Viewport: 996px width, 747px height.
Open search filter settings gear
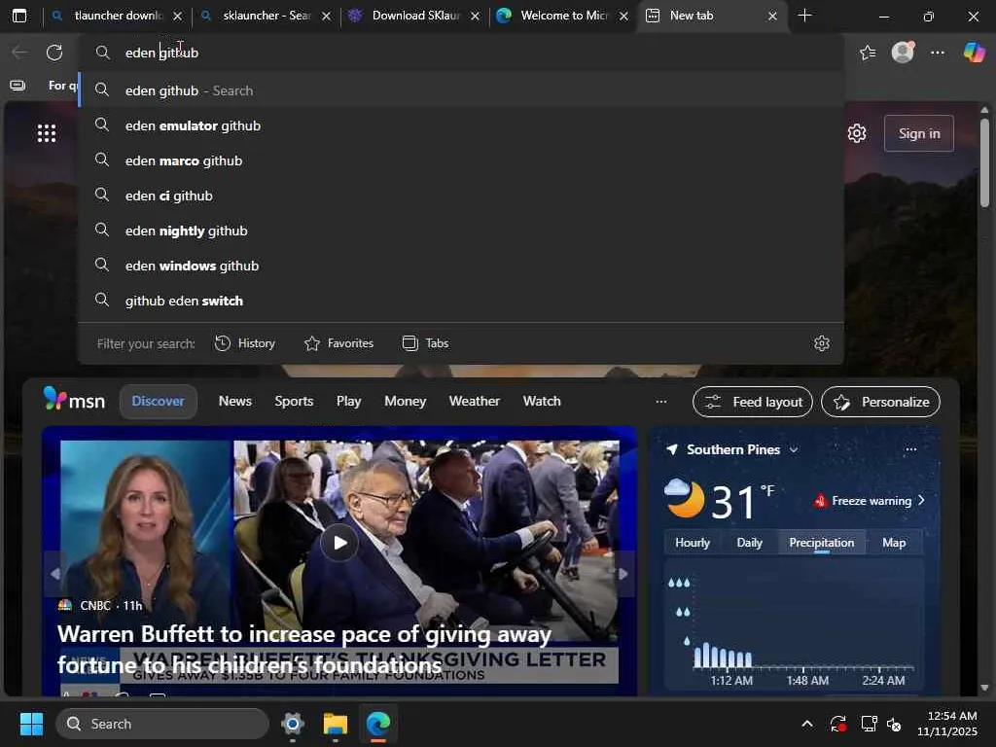(822, 343)
